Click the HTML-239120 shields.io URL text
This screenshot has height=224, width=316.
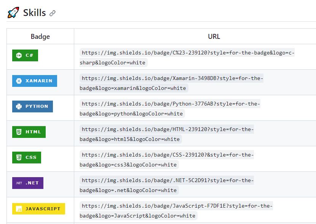tap(167, 134)
